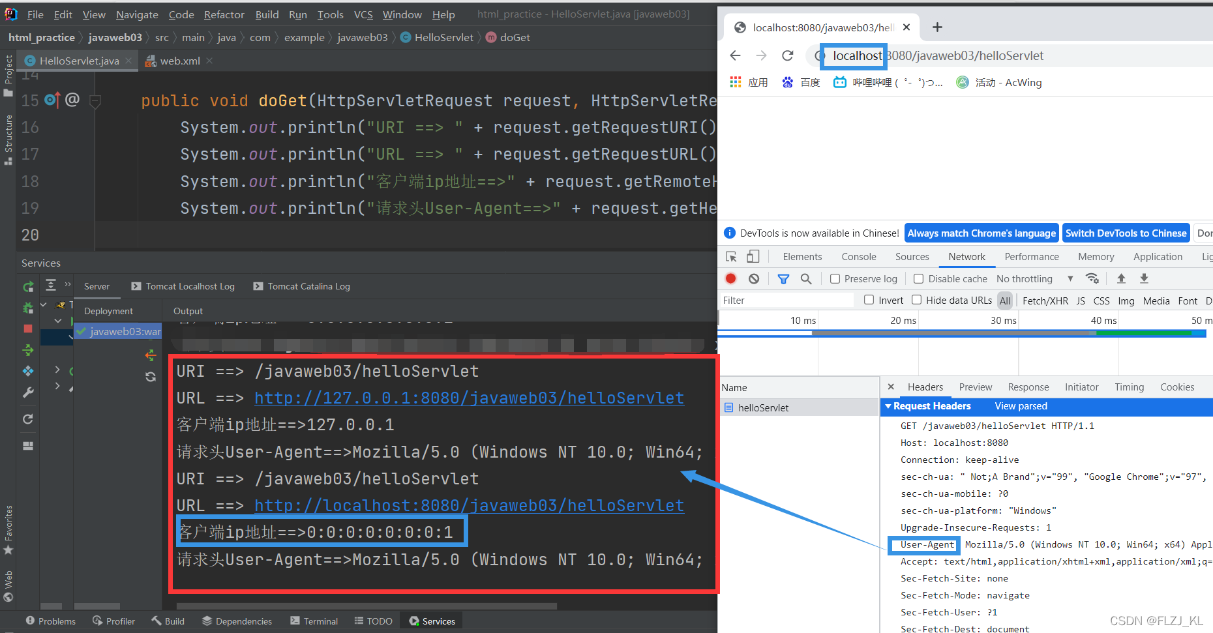1213x633 pixels.
Task: Switch to the DevTools Console tab
Action: (859, 257)
